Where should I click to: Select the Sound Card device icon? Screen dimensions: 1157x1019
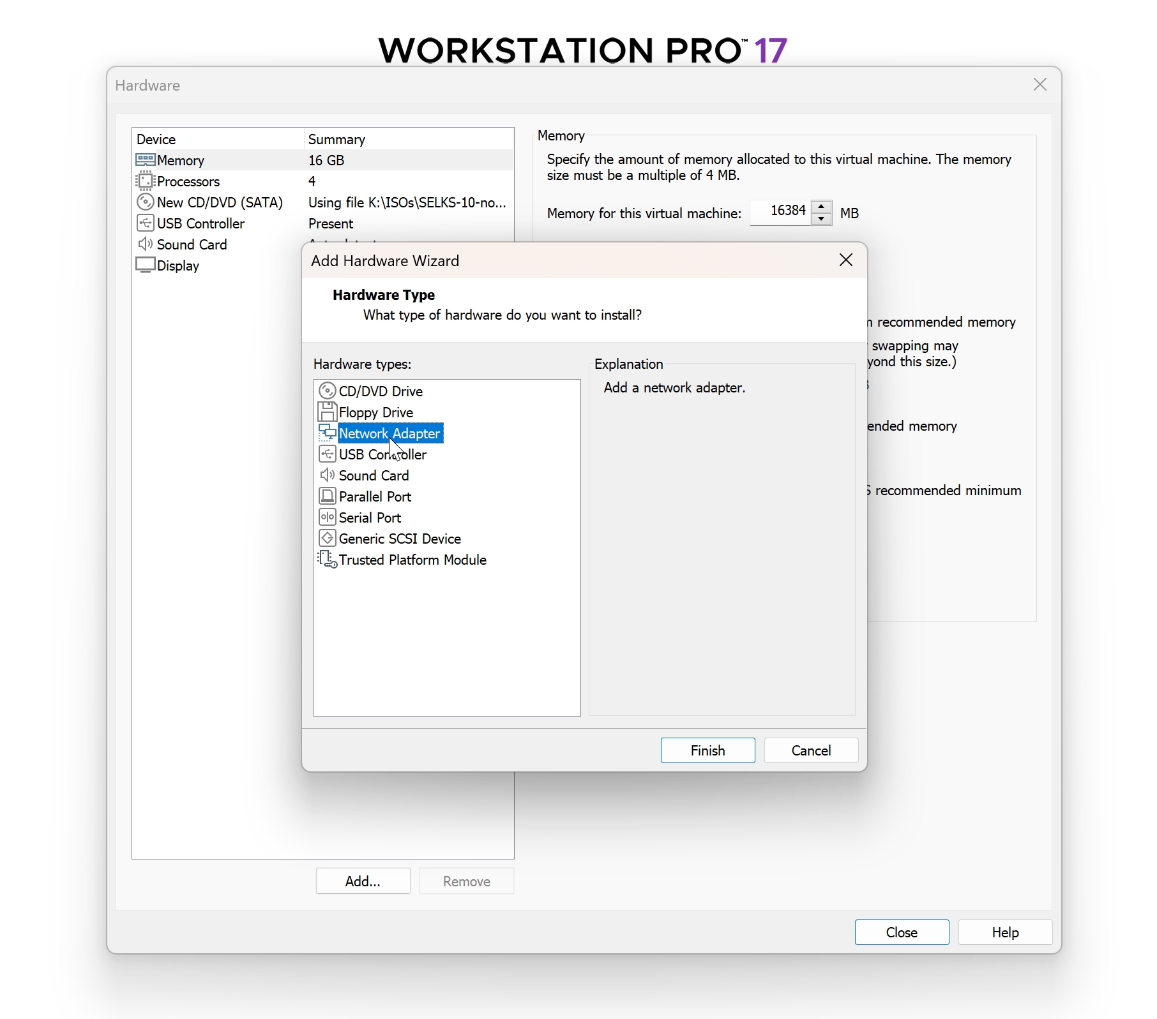pos(145,244)
